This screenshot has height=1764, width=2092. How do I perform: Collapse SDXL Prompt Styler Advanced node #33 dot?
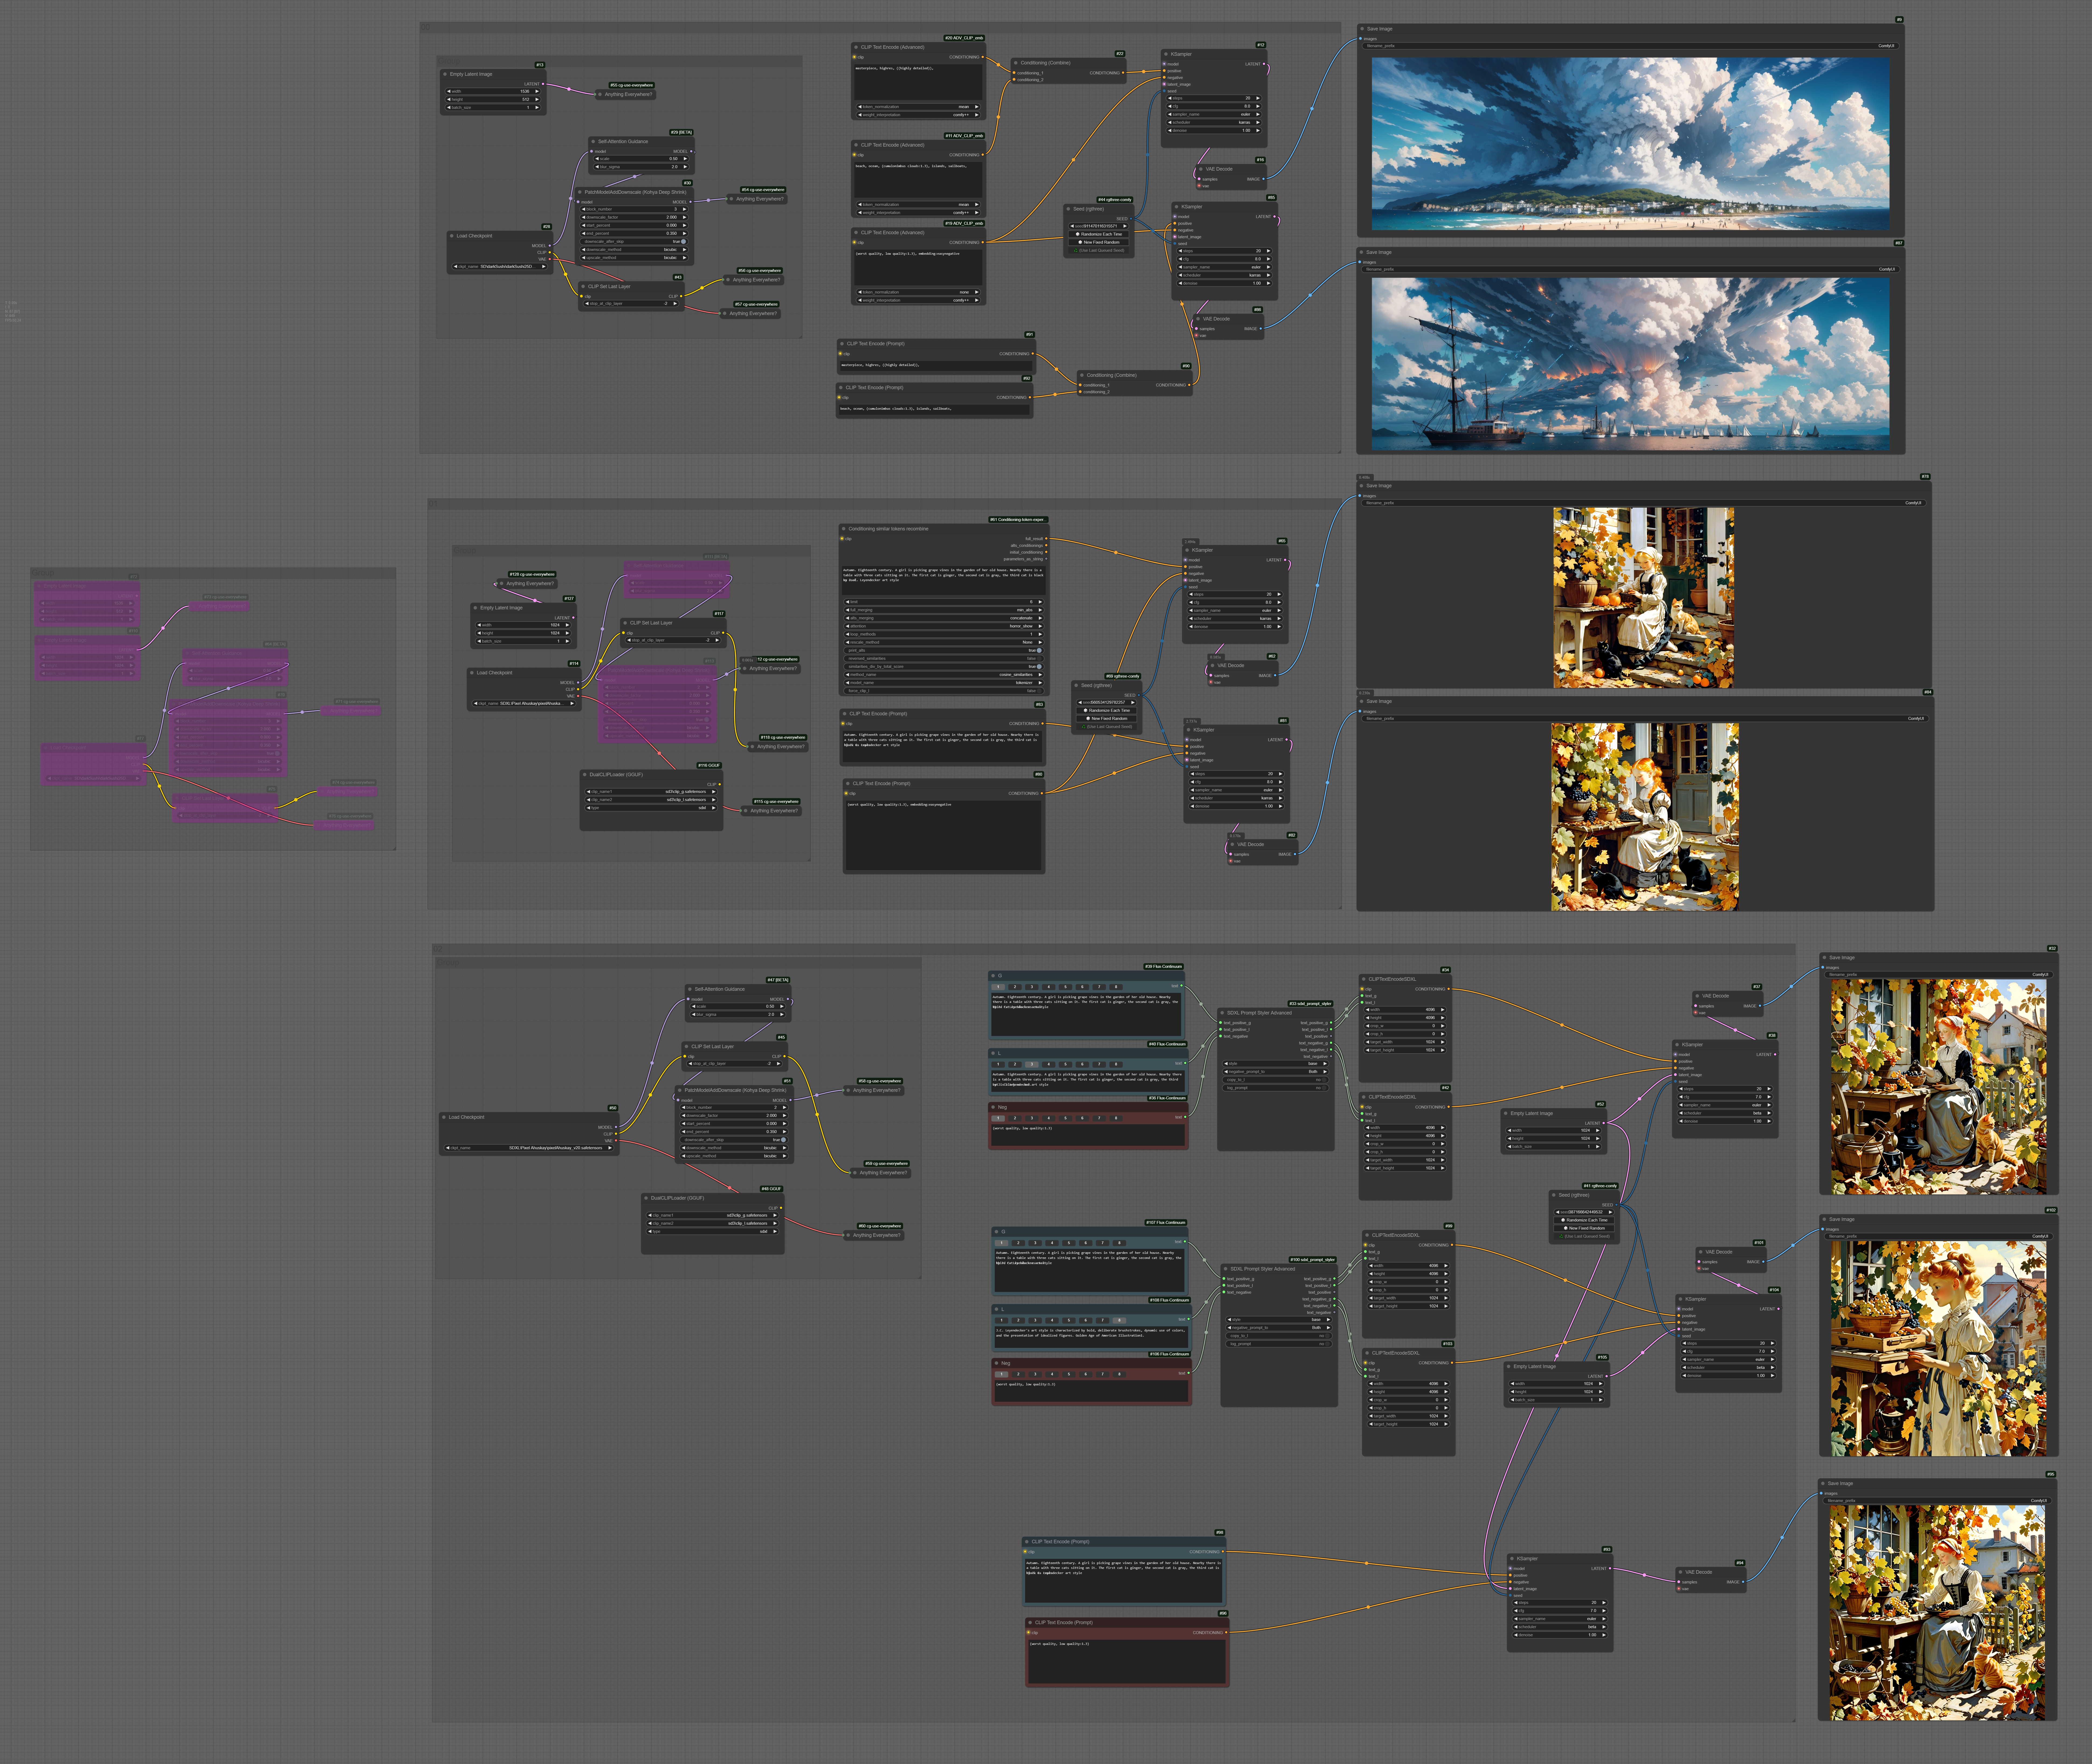click(1222, 1013)
